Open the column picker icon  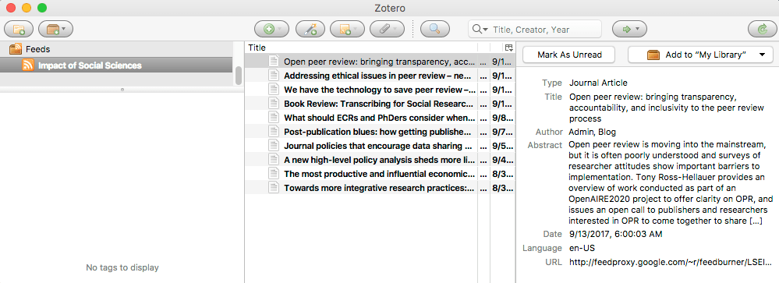tap(508, 48)
